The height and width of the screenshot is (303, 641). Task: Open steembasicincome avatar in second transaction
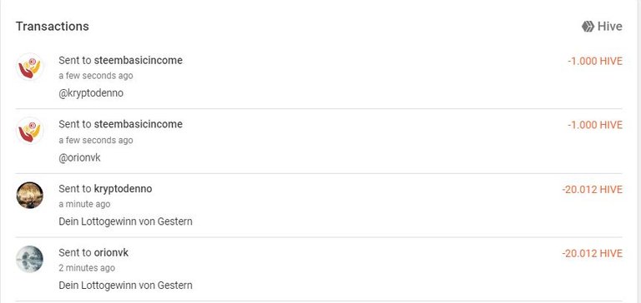pyautogui.click(x=30, y=131)
